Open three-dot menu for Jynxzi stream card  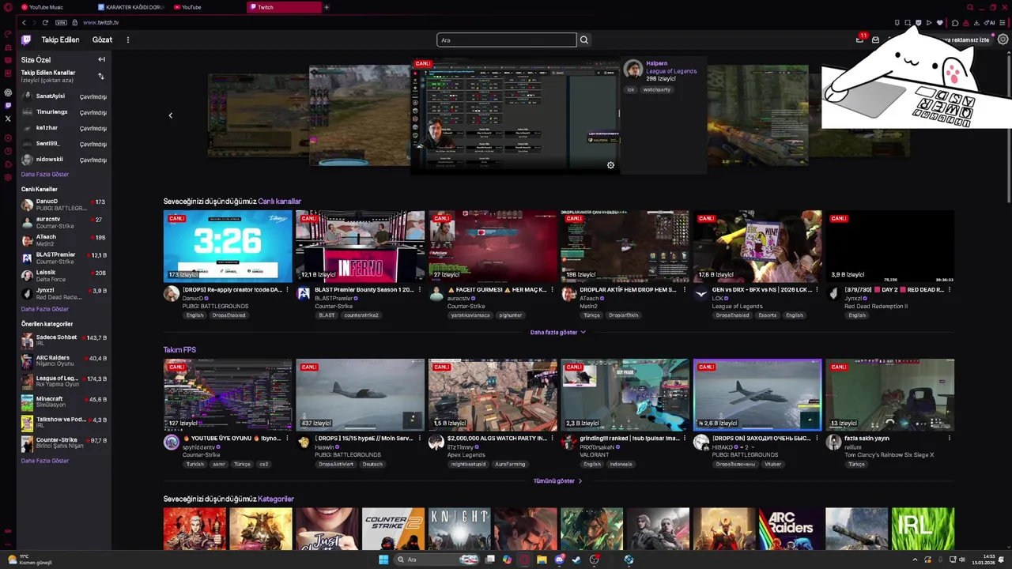click(x=949, y=290)
